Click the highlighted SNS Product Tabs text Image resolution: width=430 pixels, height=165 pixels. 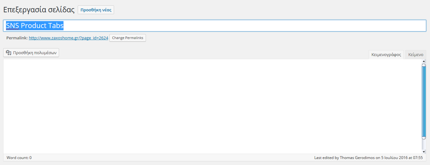[x=35, y=26]
